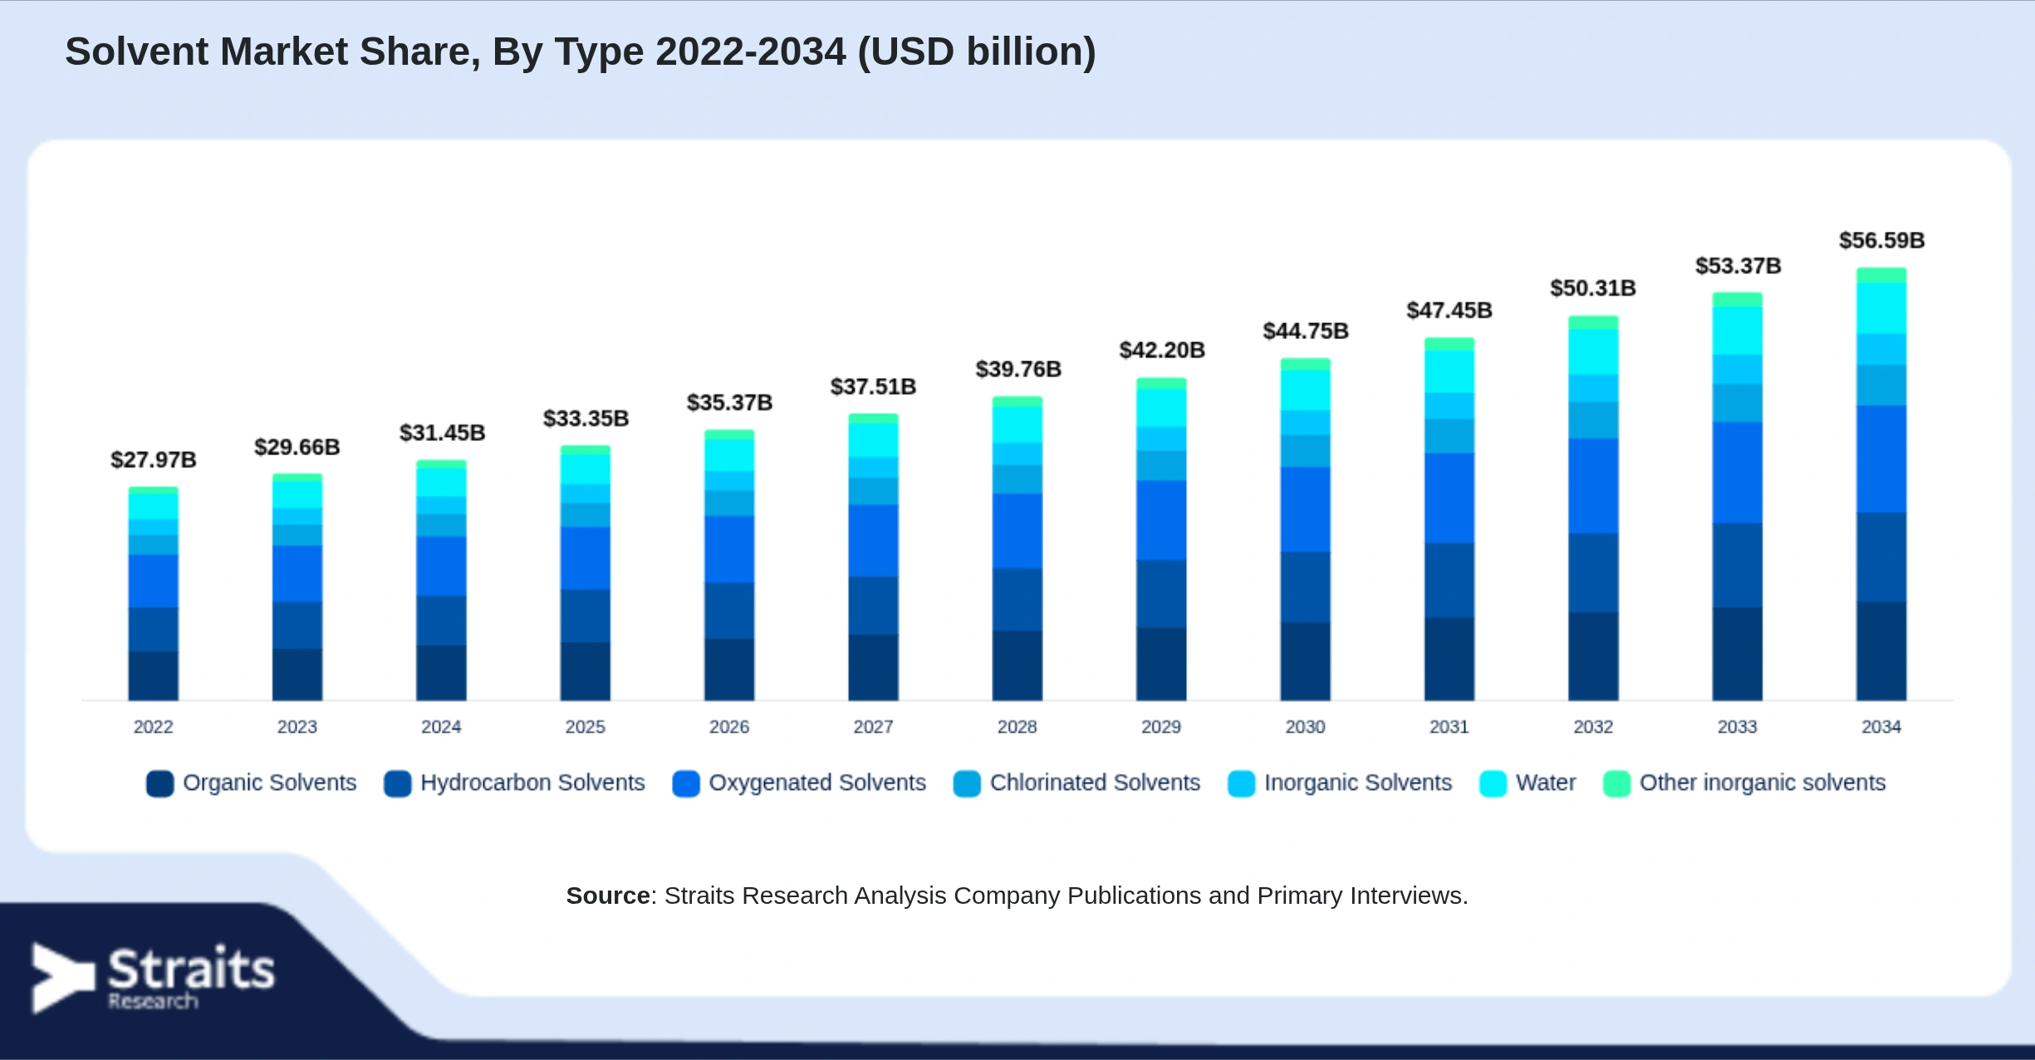The height and width of the screenshot is (1060, 2035).
Task: Click the 2033 axis label
Action: [1738, 727]
